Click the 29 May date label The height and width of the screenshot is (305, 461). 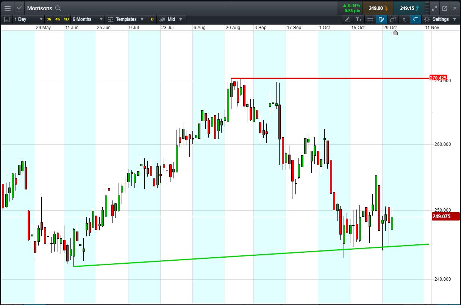coord(43,28)
